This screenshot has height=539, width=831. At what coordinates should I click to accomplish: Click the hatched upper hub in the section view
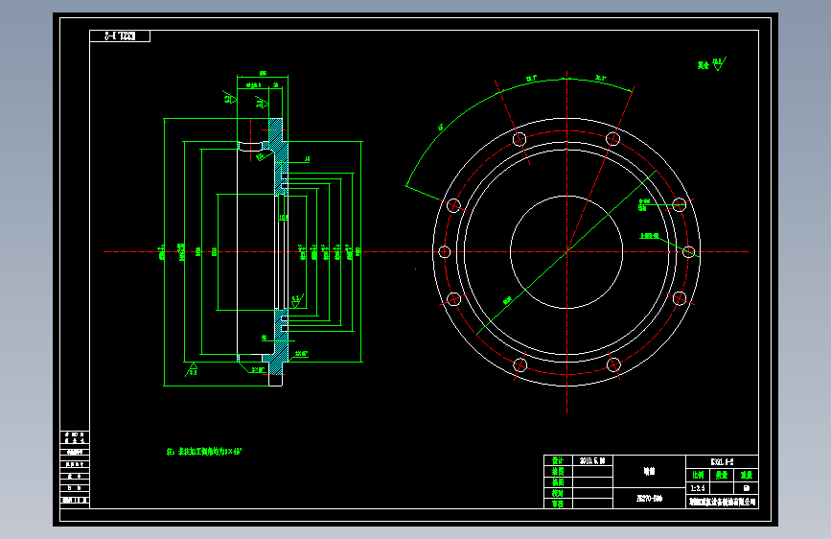coord(279,157)
